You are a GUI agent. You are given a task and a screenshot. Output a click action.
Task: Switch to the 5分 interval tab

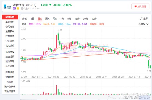tap(69, 19)
